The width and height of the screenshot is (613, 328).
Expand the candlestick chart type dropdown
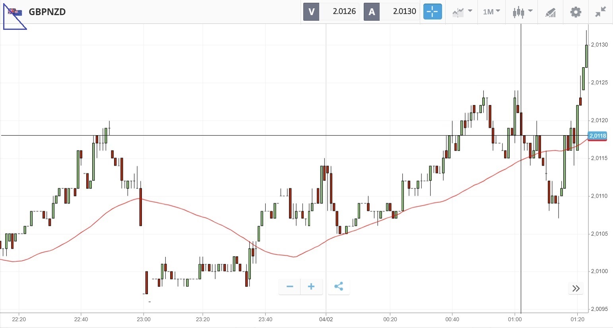tap(522, 12)
